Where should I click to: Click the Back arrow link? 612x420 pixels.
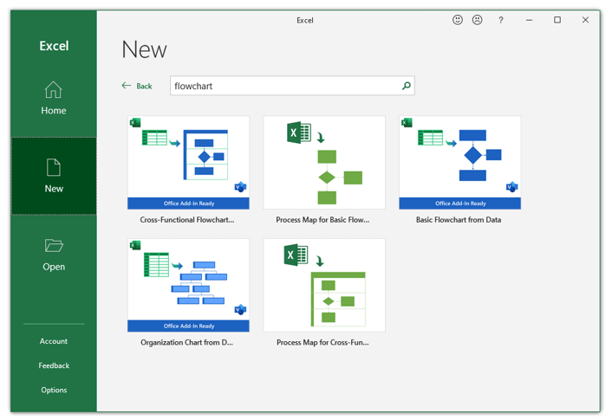click(x=137, y=86)
